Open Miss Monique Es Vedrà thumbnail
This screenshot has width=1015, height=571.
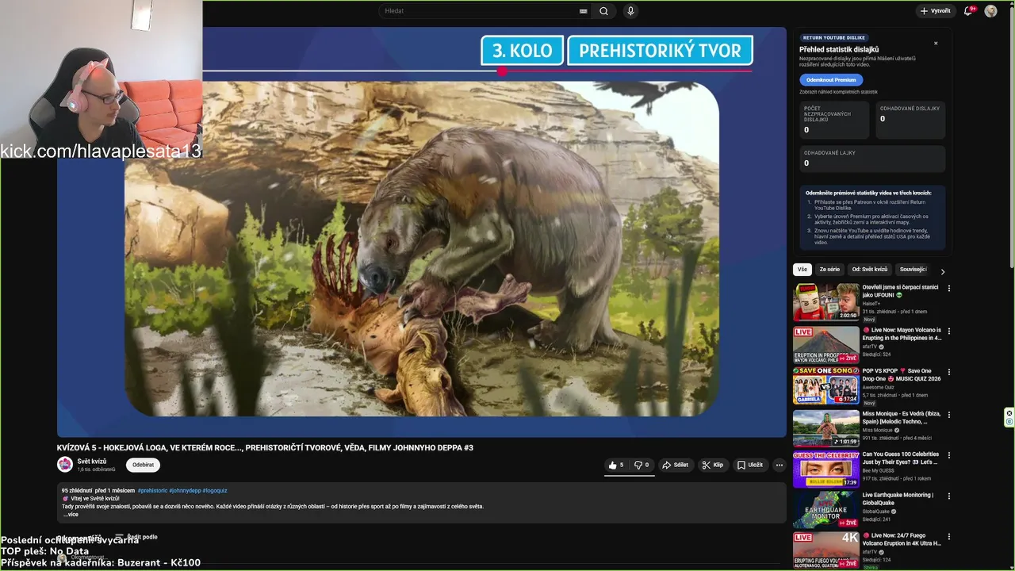click(x=826, y=428)
